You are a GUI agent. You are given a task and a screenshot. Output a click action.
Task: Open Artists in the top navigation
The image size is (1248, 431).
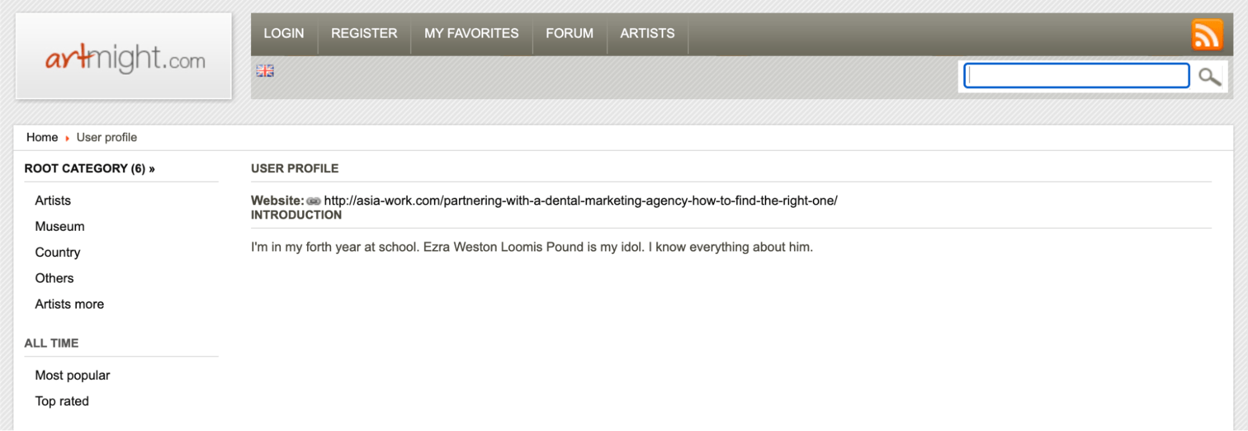(x=647, y=34)
